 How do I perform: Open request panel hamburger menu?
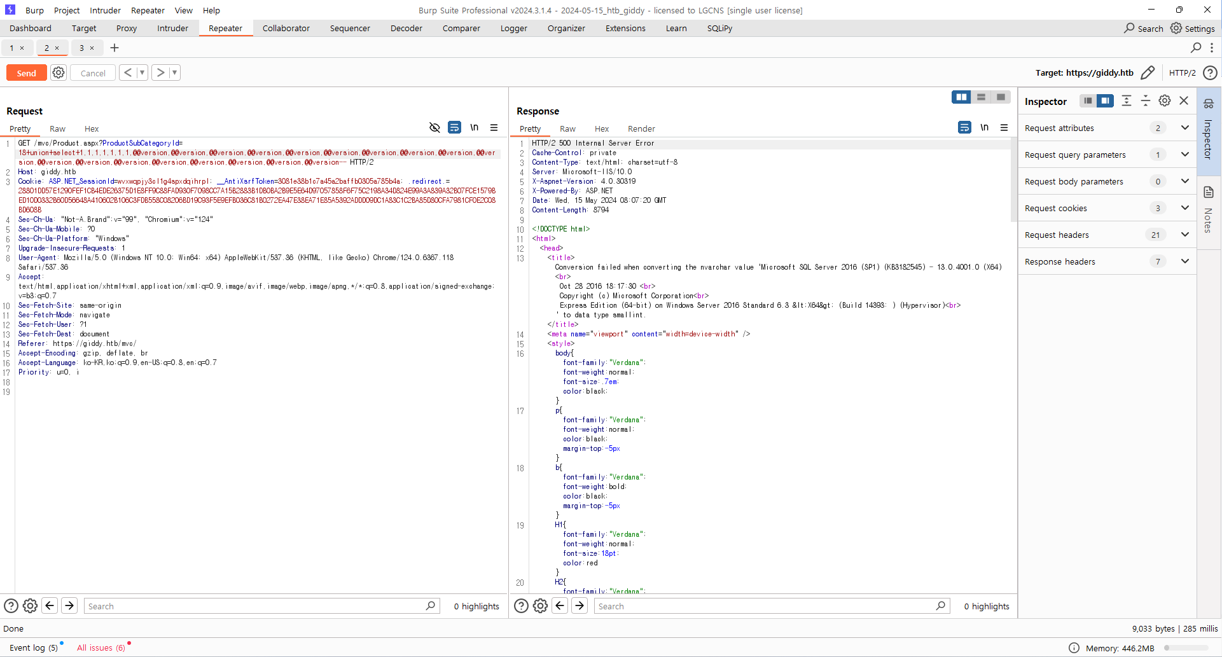[494, 127]
